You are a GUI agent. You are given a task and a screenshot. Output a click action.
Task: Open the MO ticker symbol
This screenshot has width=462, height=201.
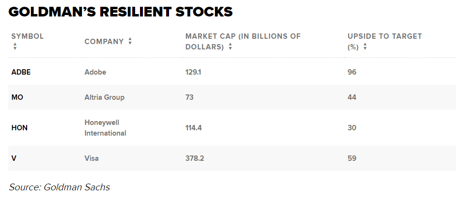(17, 97)
